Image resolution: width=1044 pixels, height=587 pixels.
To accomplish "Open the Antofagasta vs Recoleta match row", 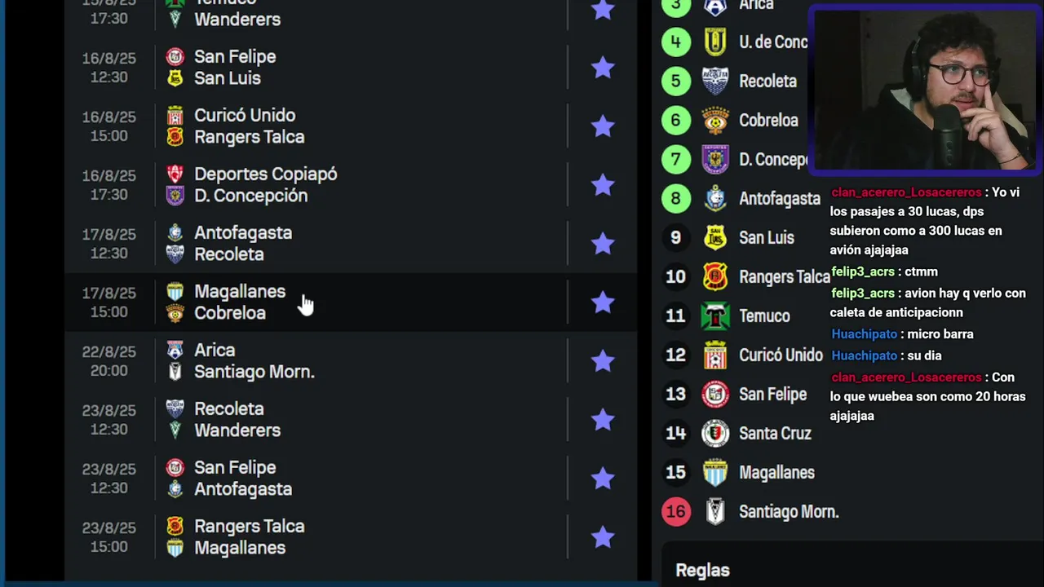I will click(351, 243).
